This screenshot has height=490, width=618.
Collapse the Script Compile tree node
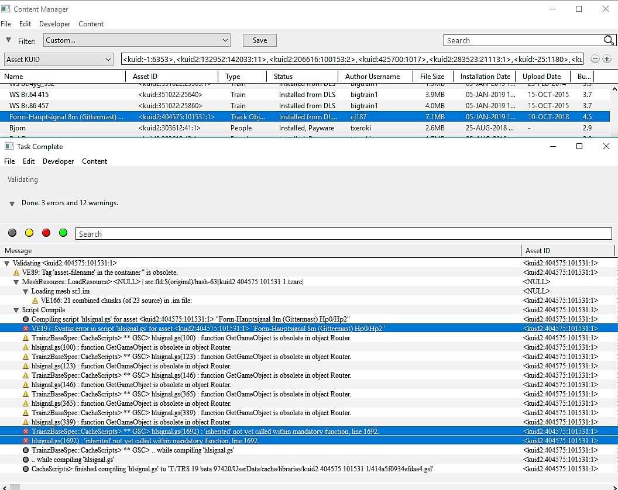coord(16,310)
